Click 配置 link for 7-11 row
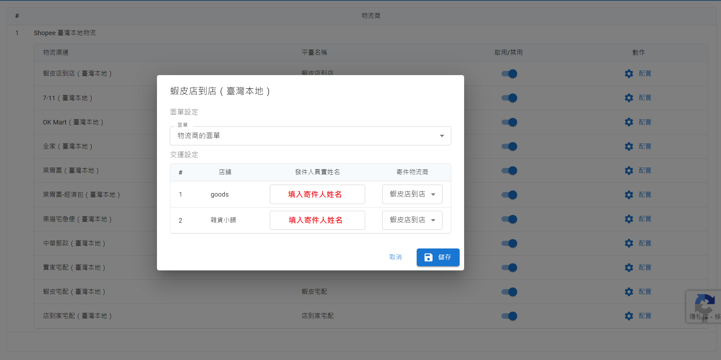Image resolution: width=721 pixels, height=360 pixels. click(x=645, y=98)
